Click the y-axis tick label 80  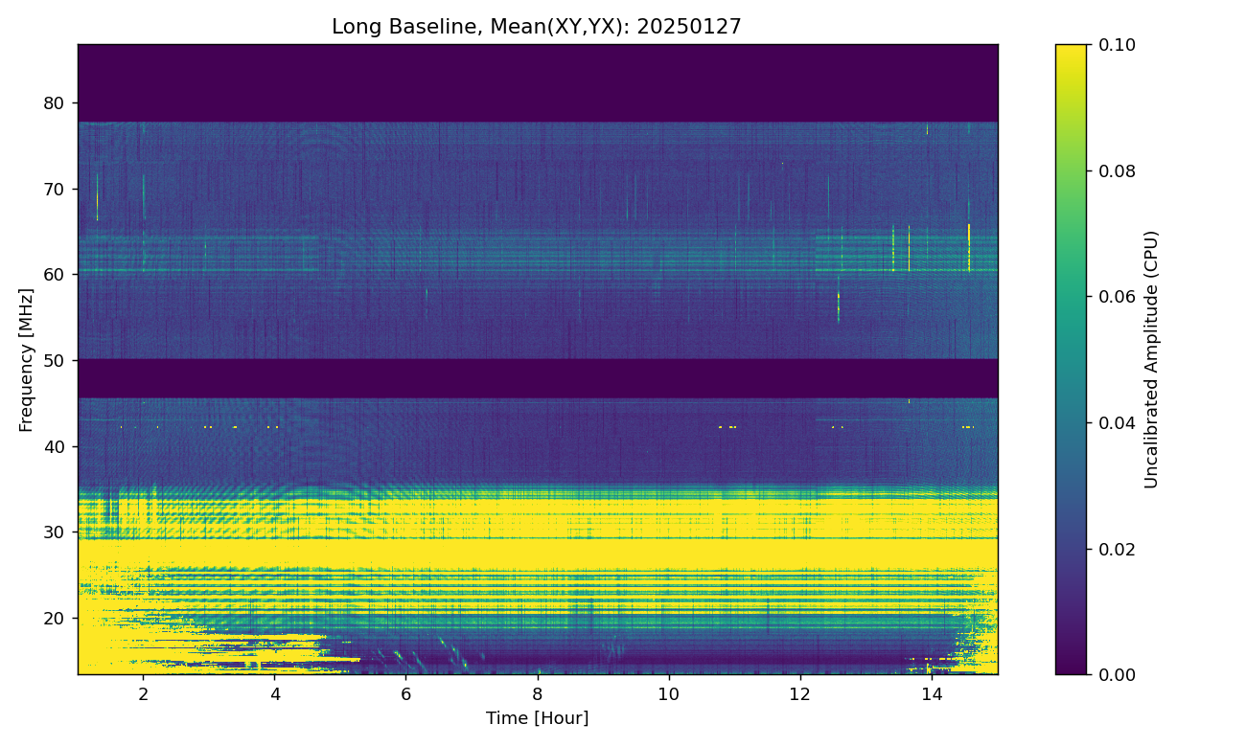click(57, 103)
